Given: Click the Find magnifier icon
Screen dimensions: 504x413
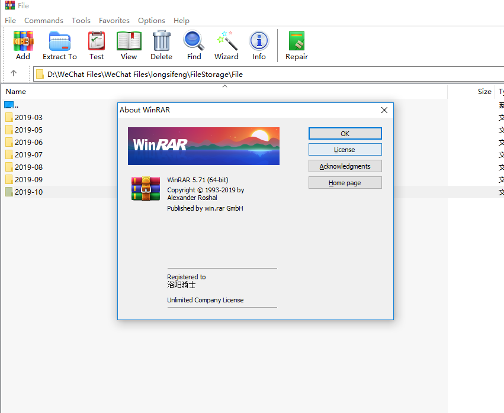Looking at the screenshot, I should (194, 42).
